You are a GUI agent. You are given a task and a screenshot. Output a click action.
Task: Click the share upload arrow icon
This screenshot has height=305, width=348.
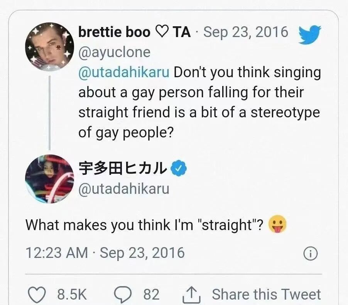(191, 295)
